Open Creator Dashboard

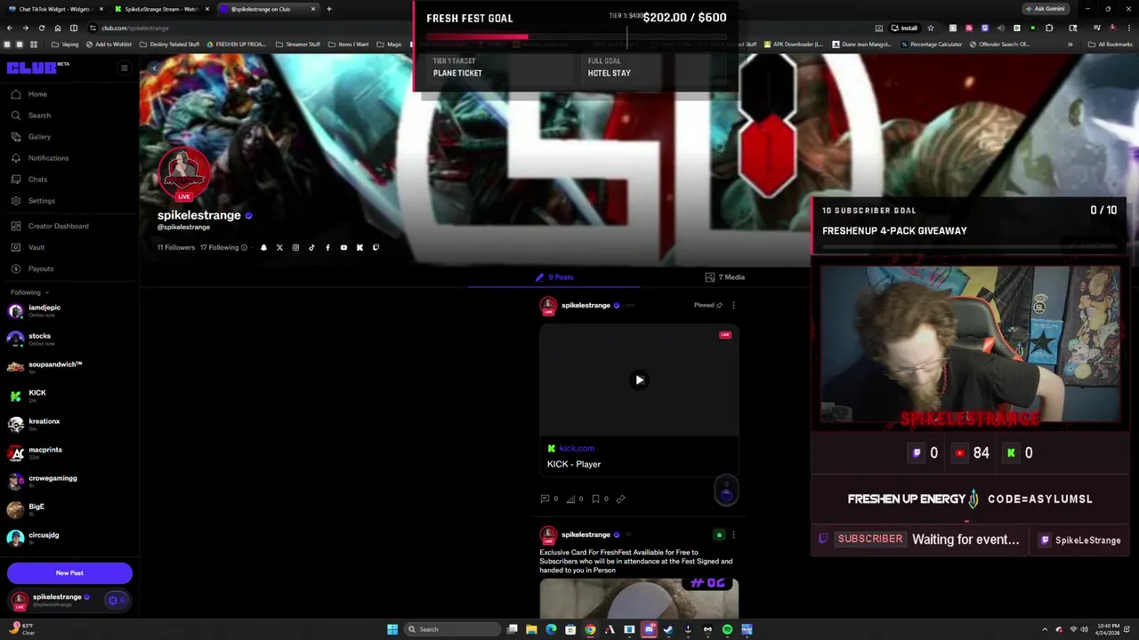coord(50,226)
